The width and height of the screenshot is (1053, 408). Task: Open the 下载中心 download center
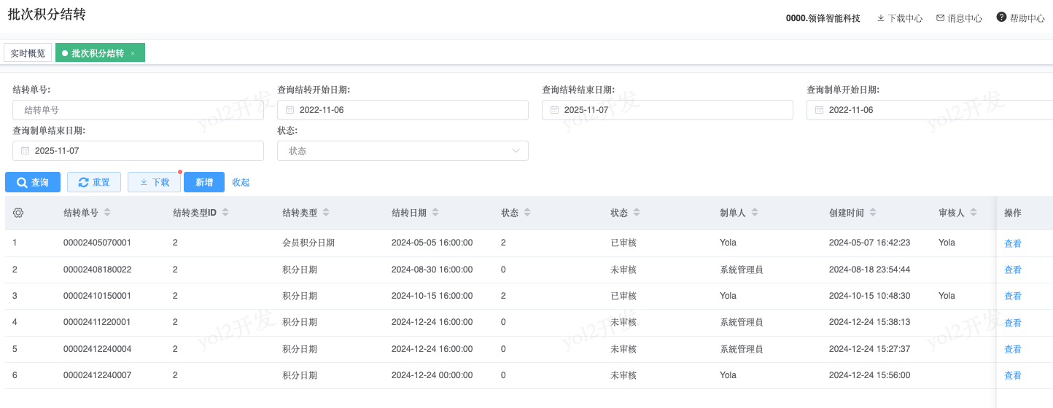900,18
